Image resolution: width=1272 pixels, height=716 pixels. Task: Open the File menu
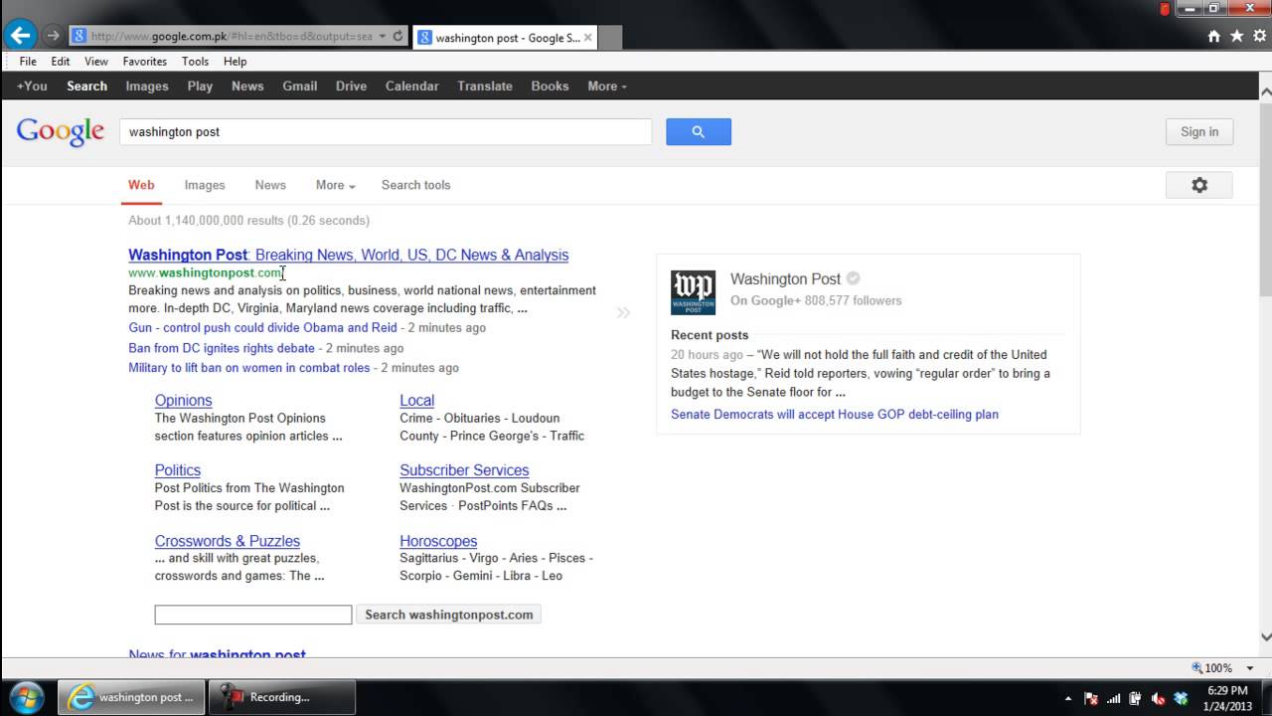pos(28,62)
